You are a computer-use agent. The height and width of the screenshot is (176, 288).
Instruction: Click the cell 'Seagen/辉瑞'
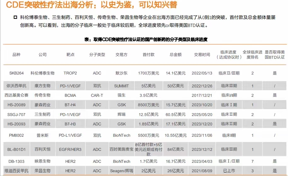click(121, 171)
